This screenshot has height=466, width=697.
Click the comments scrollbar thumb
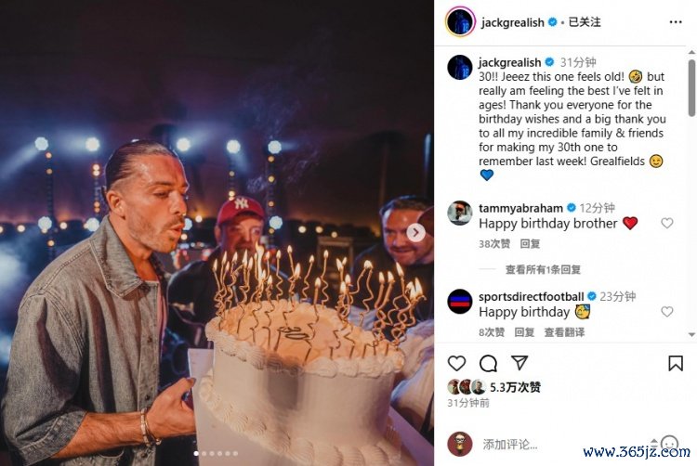coord(691,87)
